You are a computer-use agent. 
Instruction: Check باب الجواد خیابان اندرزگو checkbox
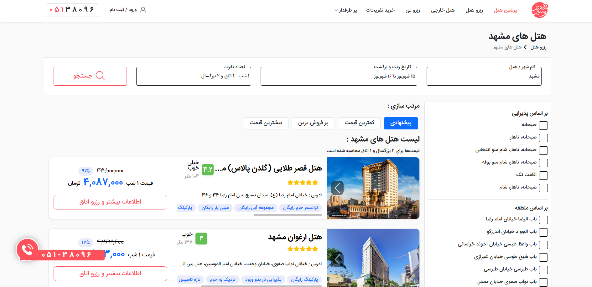(543, 232)
